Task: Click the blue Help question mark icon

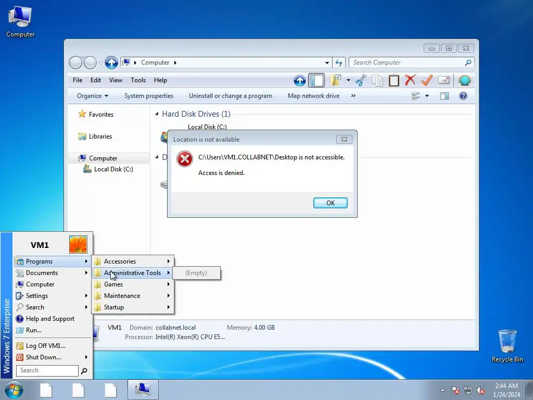Action: [463, 96]
